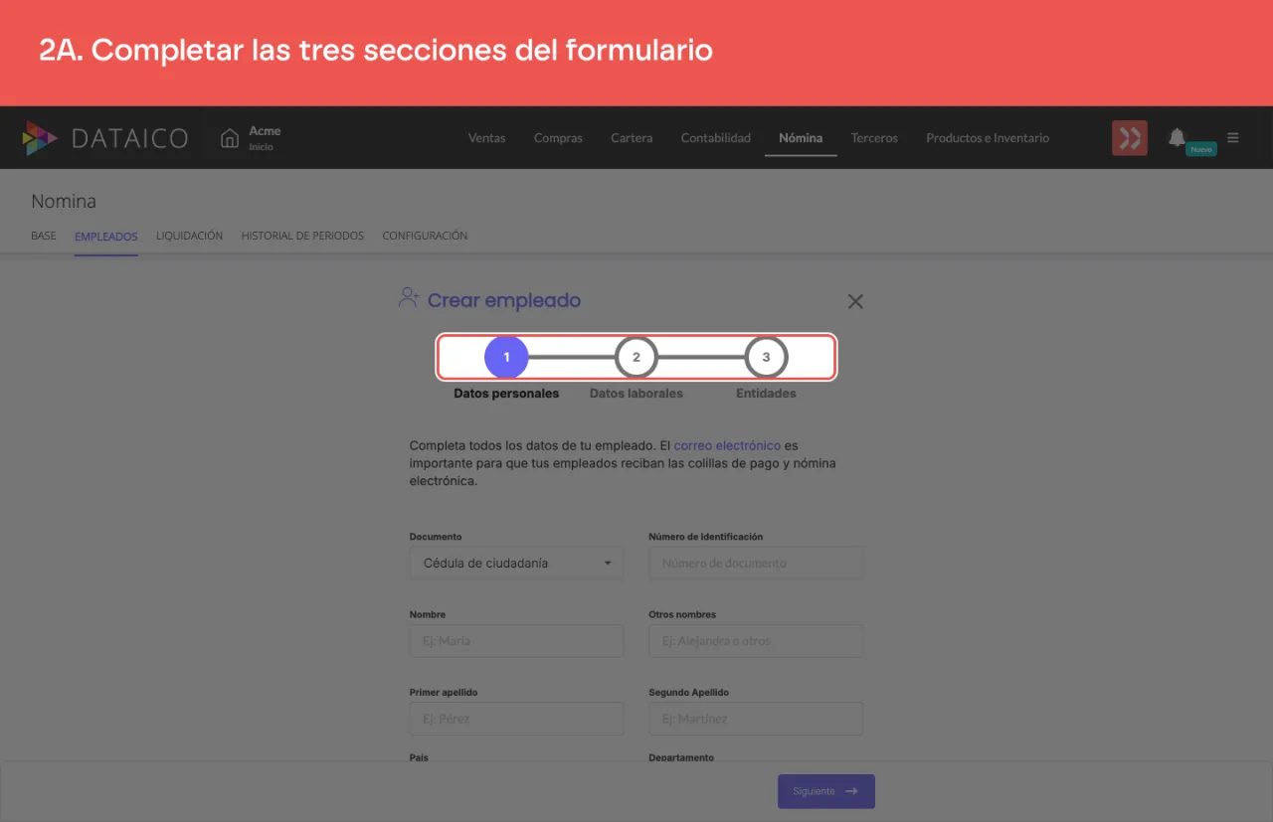Focus the Segundo Apellido input field

(x=756, y=719)
